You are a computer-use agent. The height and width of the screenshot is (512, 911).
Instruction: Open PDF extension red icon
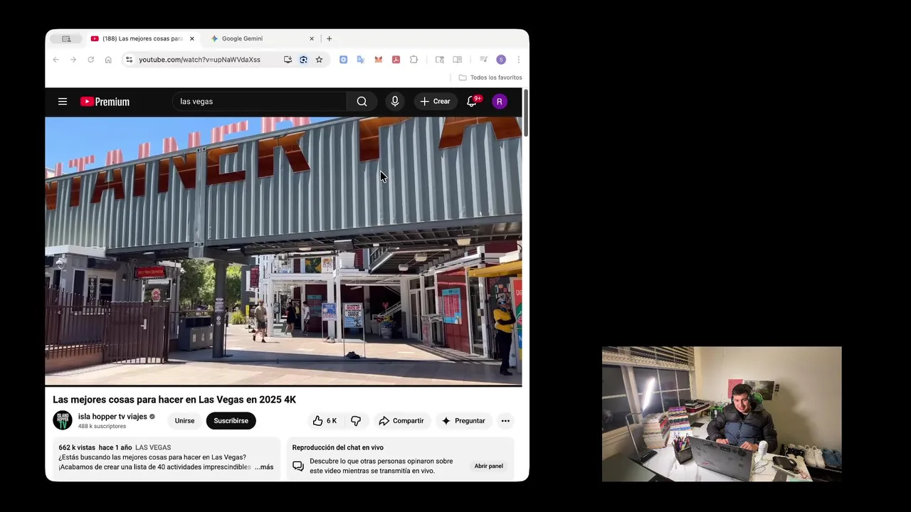click(396, 60)
